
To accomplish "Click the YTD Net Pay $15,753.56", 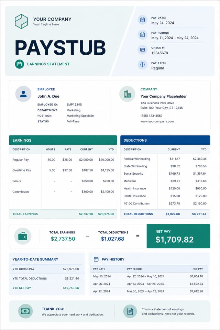I will [71, 288].
